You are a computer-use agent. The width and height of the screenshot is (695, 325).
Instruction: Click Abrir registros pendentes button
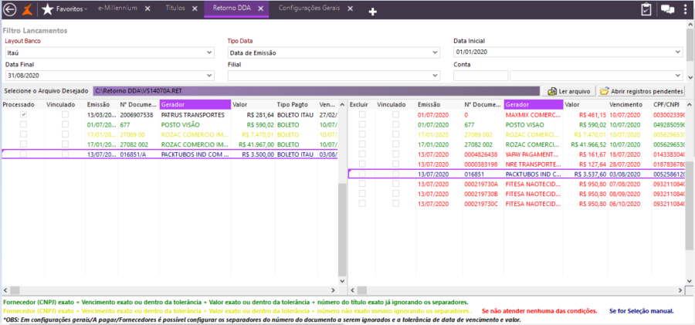pos(642,91)
